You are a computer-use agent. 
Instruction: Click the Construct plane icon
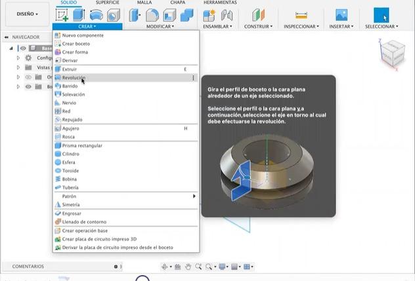pos(258,15)
